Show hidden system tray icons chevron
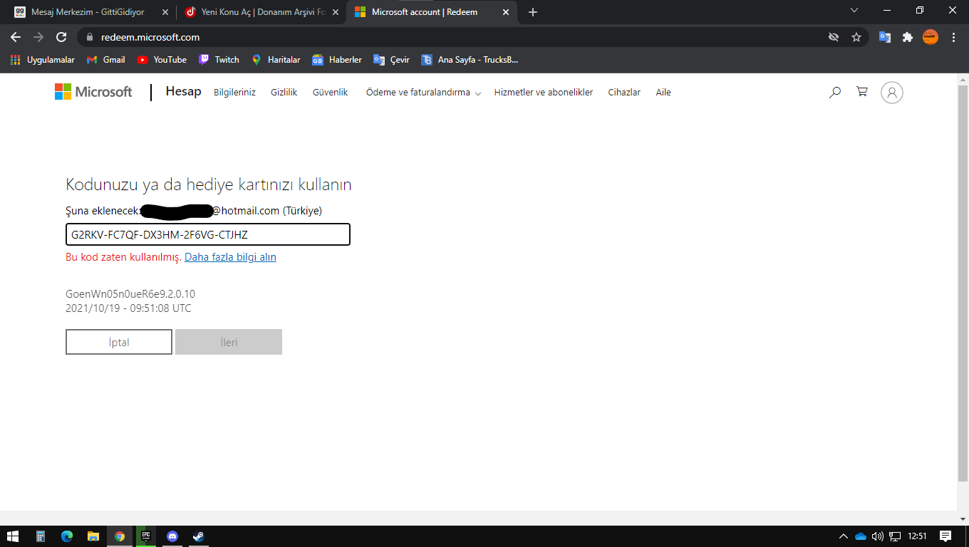969x547 pixels. pyautogui.click(x=844, y=536)
